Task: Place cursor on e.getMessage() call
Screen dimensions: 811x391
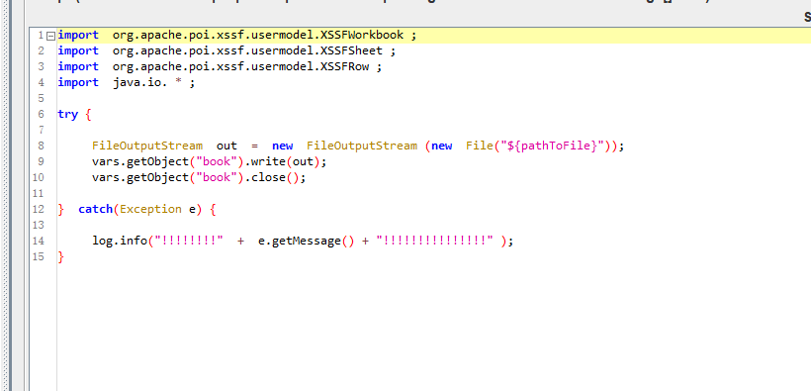Action: coord(307,241)
